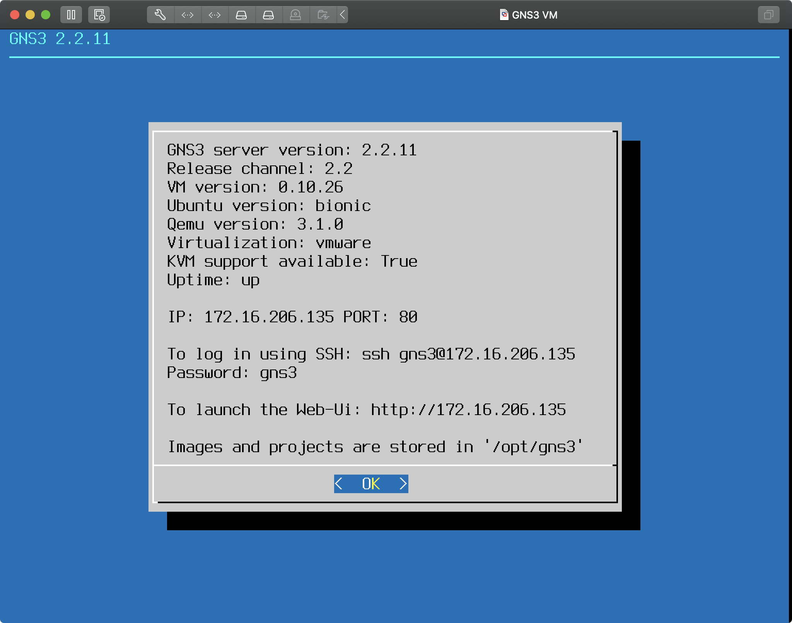The height and width of the screenshot is (623, 792).
Task: Minimize the GNS3 VM window
Action: (x=30, y=15)
